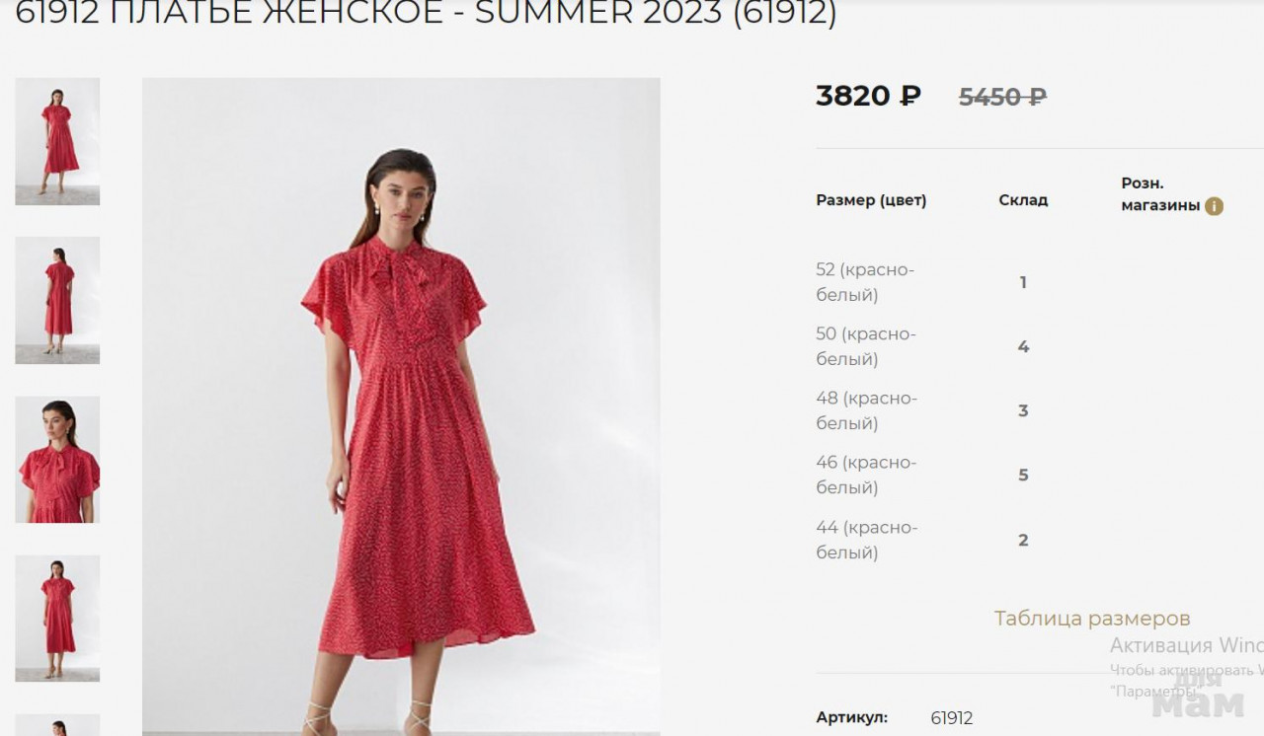Image resolution: width=1264 pixels, height=736 pixels.
Task: Click the crossed-out old price 5450 ₽
Action: coord(1002,97)
